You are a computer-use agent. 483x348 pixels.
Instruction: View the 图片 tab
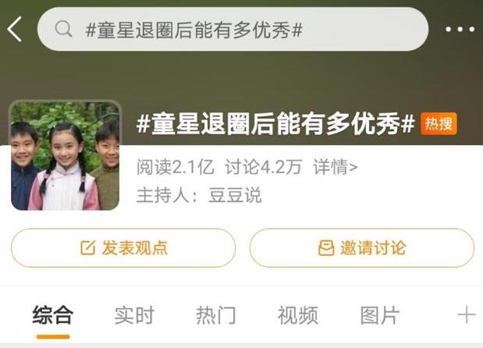click(x=380, y=315)
